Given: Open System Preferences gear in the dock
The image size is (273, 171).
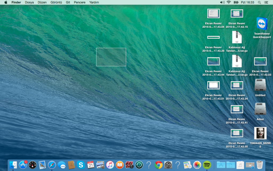Looking at the screenshot, I should coord(168,165).
